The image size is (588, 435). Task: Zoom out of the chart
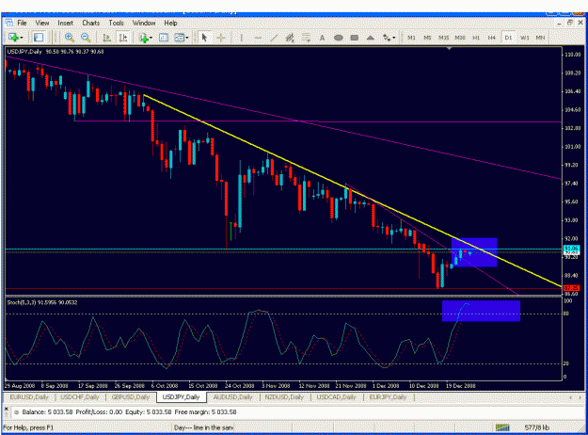[x=86, y=38]
